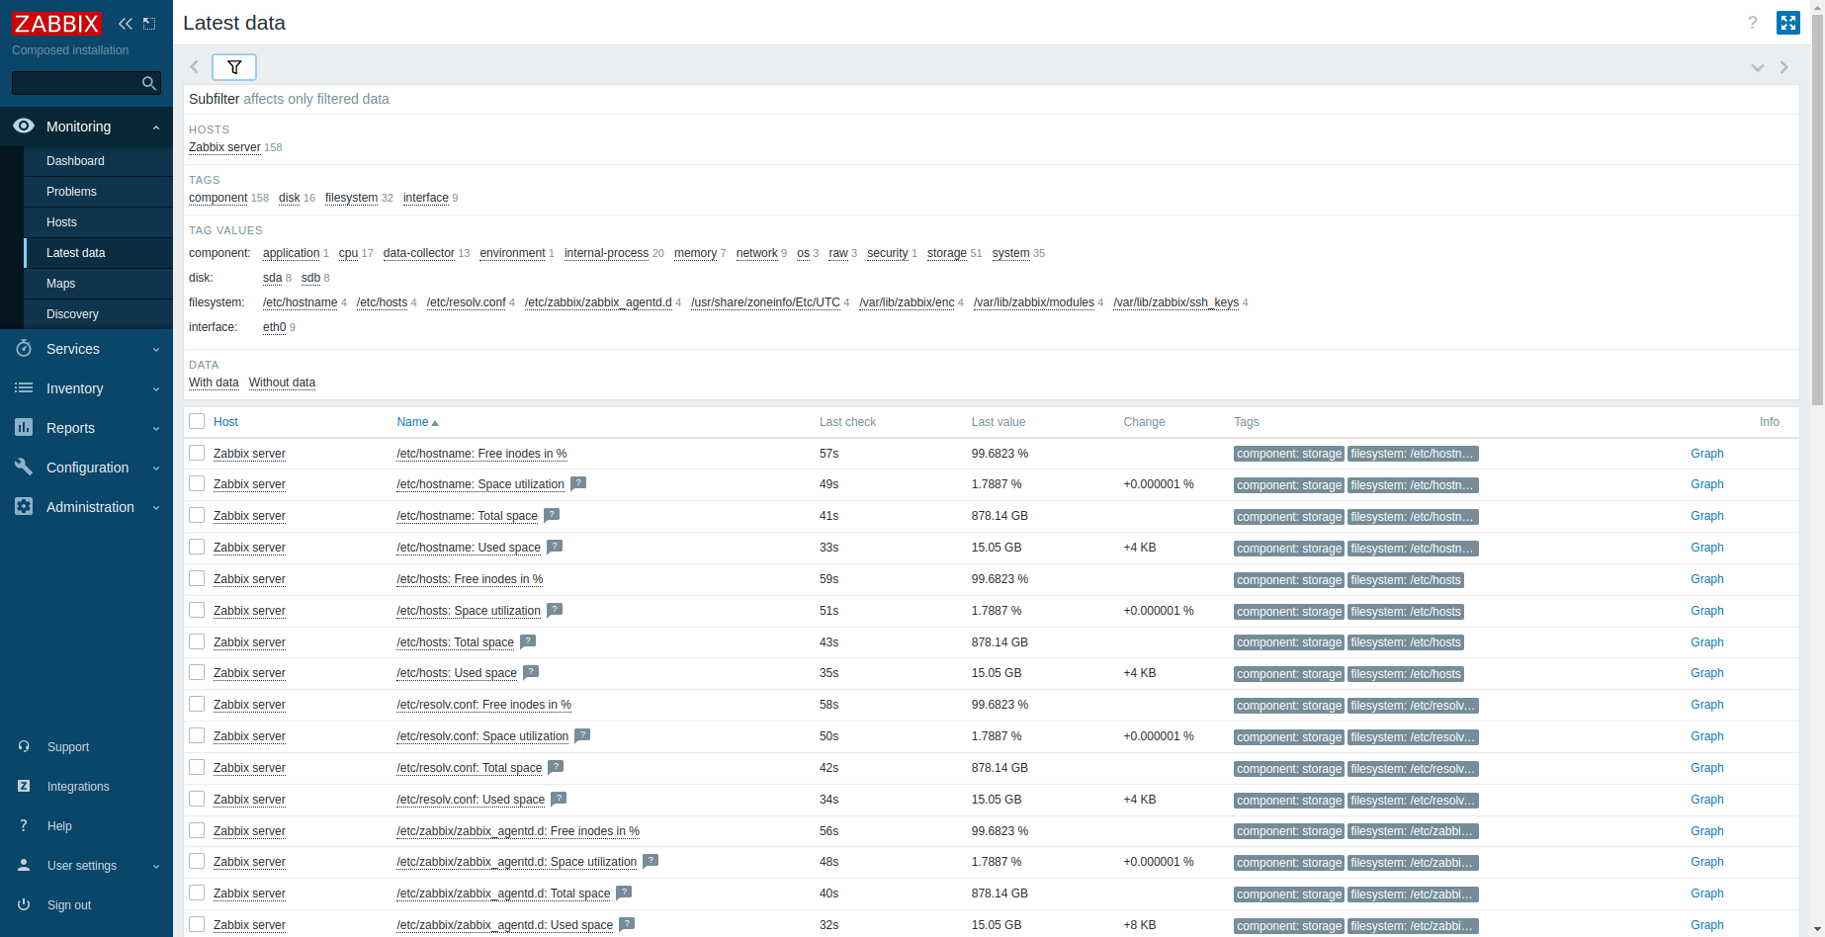Collapse the Monitoring menu section
Image resolution: width=1825 pixels, height=937 pixels.
coord(156,128)
